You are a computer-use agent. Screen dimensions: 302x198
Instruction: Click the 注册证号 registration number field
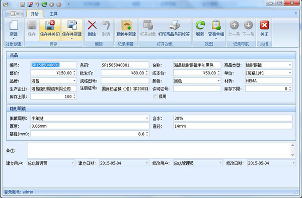(x=125, y=89)
